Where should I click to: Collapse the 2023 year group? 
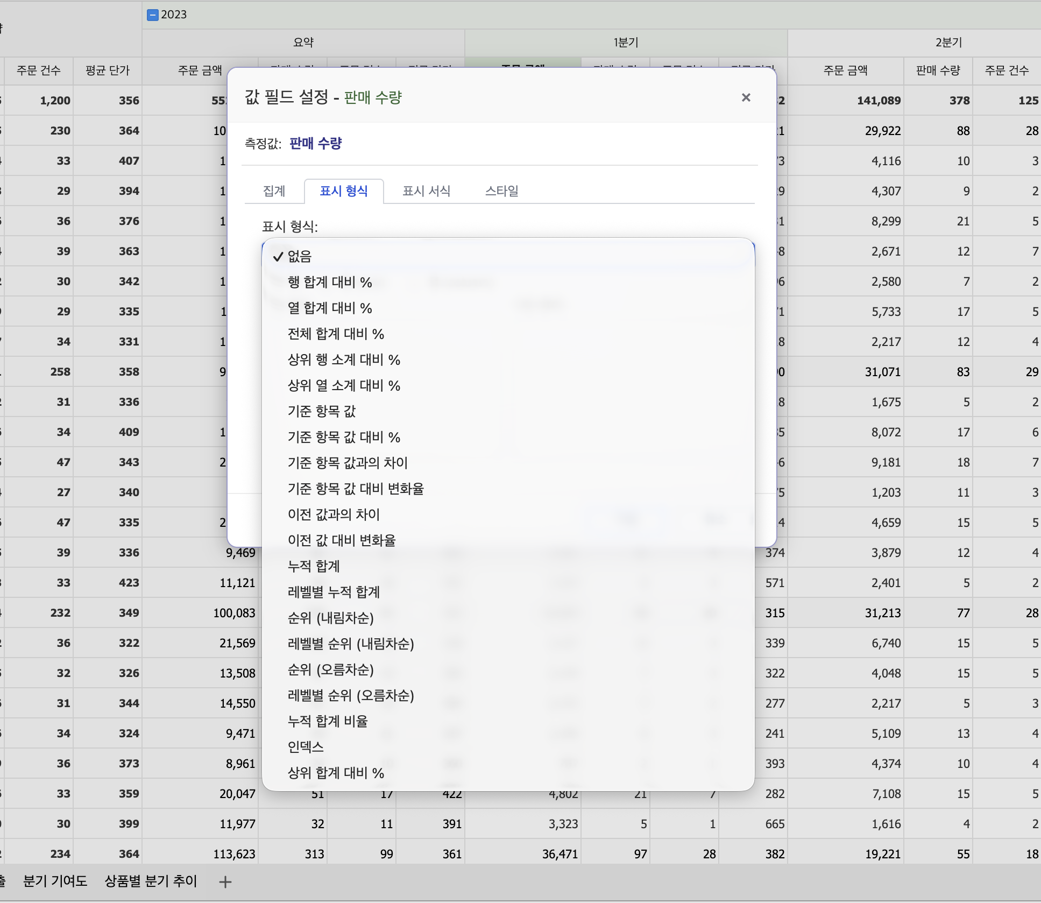tap(153, 15)
